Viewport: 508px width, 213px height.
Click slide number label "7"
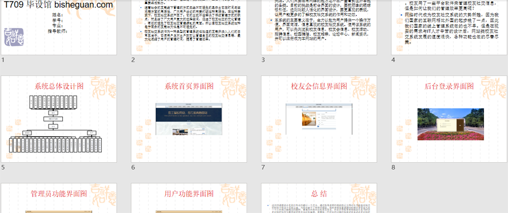263,167
